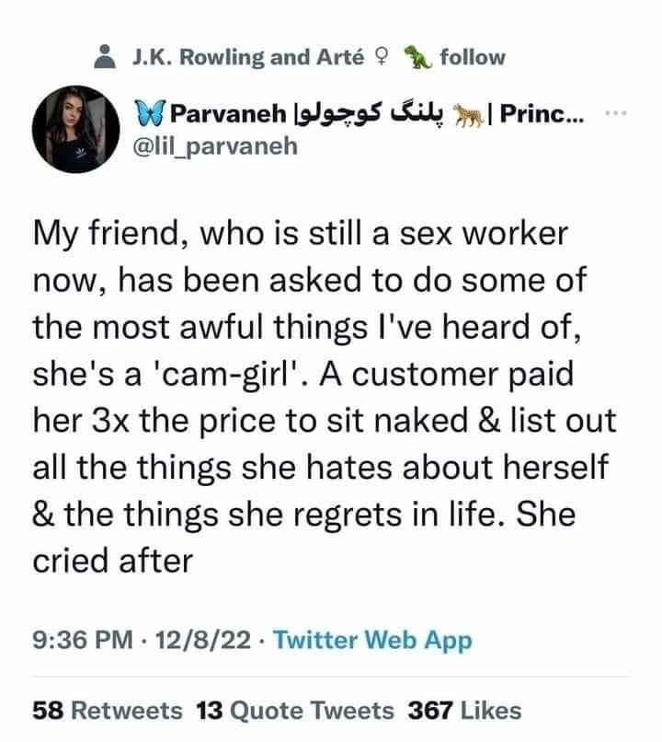
Task: View the 13 Quote Tweets list
Action: coord(295,711)
